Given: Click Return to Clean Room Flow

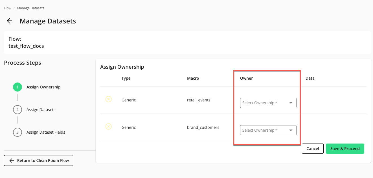Looking at the screenshot, I should pos(39,160).
